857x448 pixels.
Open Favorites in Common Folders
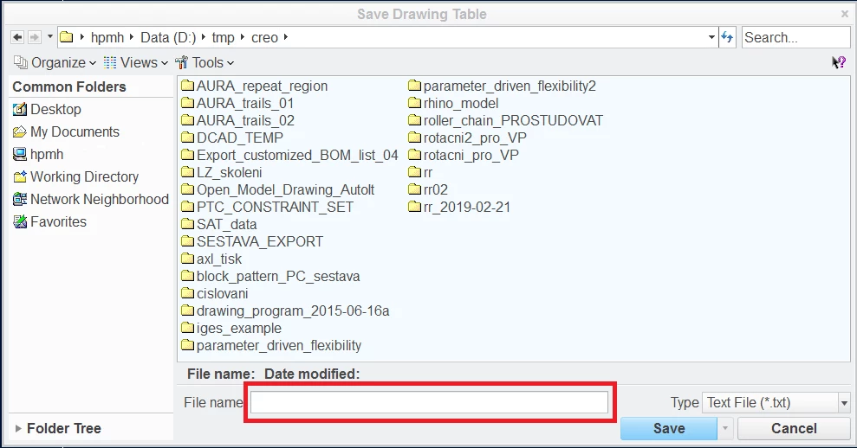[49, 221]
